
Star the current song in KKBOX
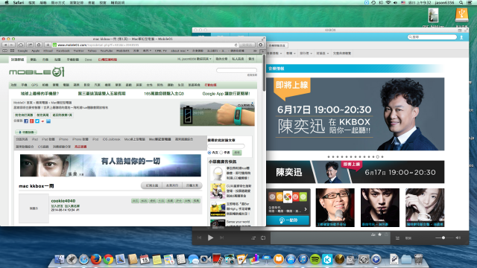[x=379, y=234]
